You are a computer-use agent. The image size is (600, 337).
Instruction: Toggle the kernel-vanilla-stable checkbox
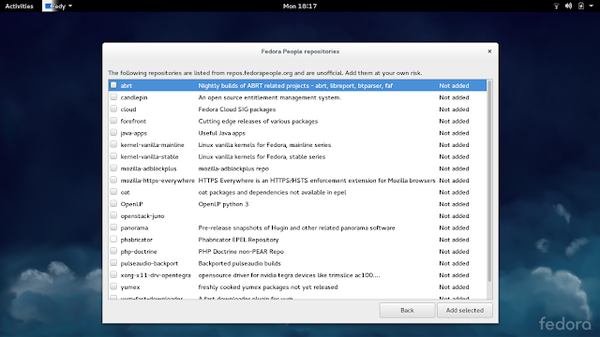pyautogui.click(x=113, y=156)
